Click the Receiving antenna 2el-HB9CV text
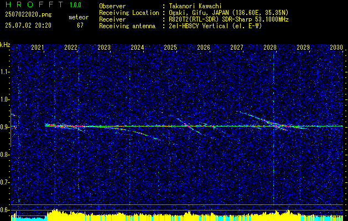The width and height of the screenshot is (348, 221). 215,26
